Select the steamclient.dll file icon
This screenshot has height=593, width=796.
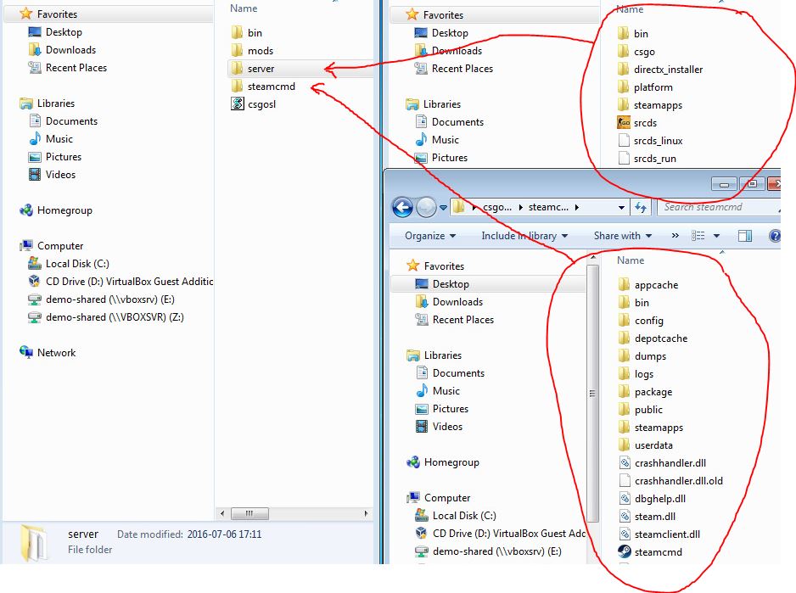(x=625, y=534)
